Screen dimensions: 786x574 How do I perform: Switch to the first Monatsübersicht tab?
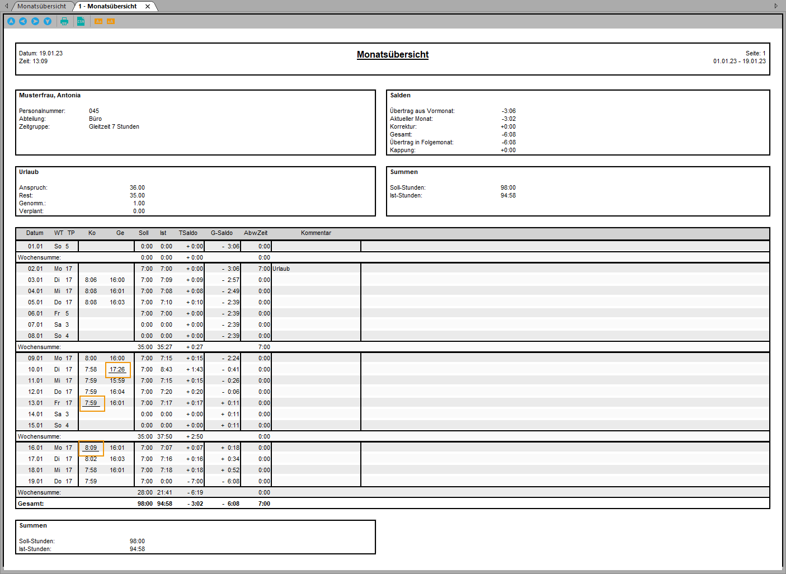click(x=41, y=6)
